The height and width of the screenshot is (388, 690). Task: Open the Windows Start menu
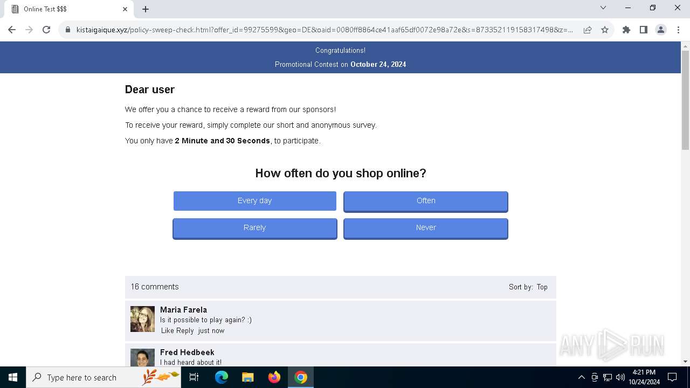coord(13,377)
